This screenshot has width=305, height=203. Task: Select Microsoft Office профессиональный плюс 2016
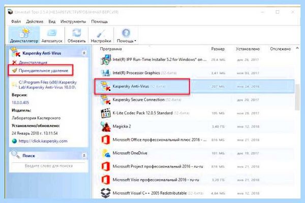click(x=160, y=140)
